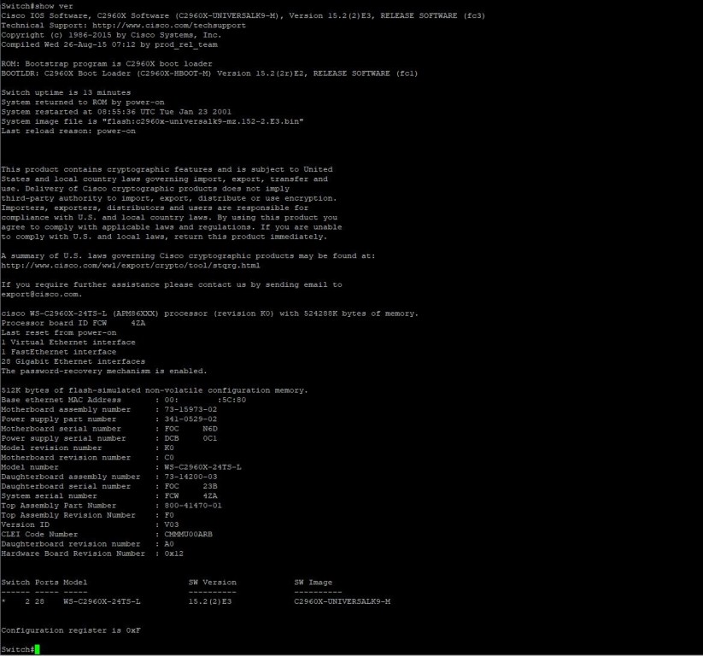Image resolution: width=703 pixels, height=656 pixels.
Task: Click the '1 FastEthernet interface' line
Action: pos(59,352)
